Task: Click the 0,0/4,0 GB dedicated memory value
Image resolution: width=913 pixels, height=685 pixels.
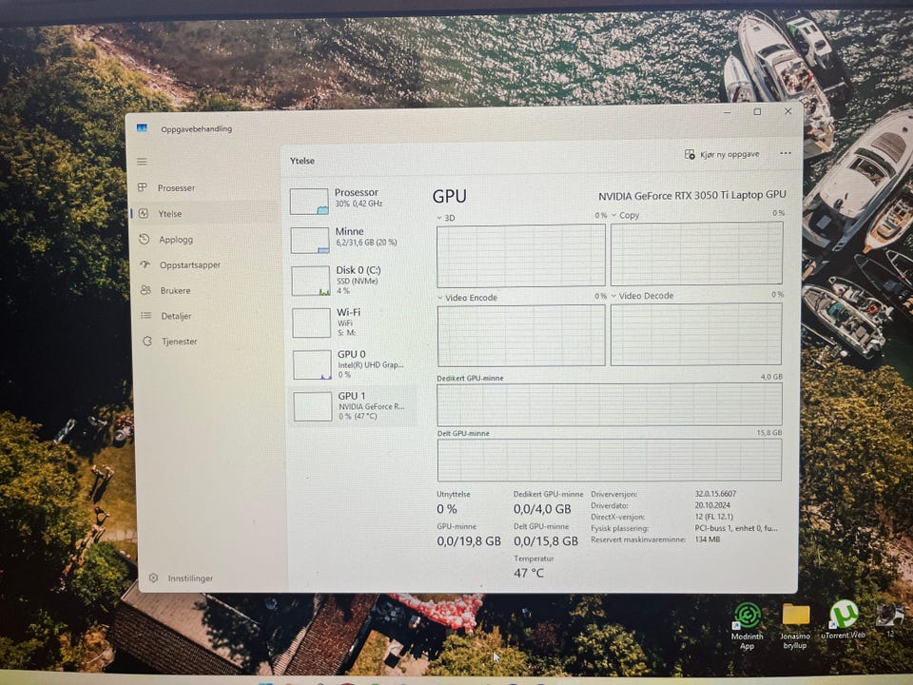Action: pyautogui.click(x=542, y=509)
